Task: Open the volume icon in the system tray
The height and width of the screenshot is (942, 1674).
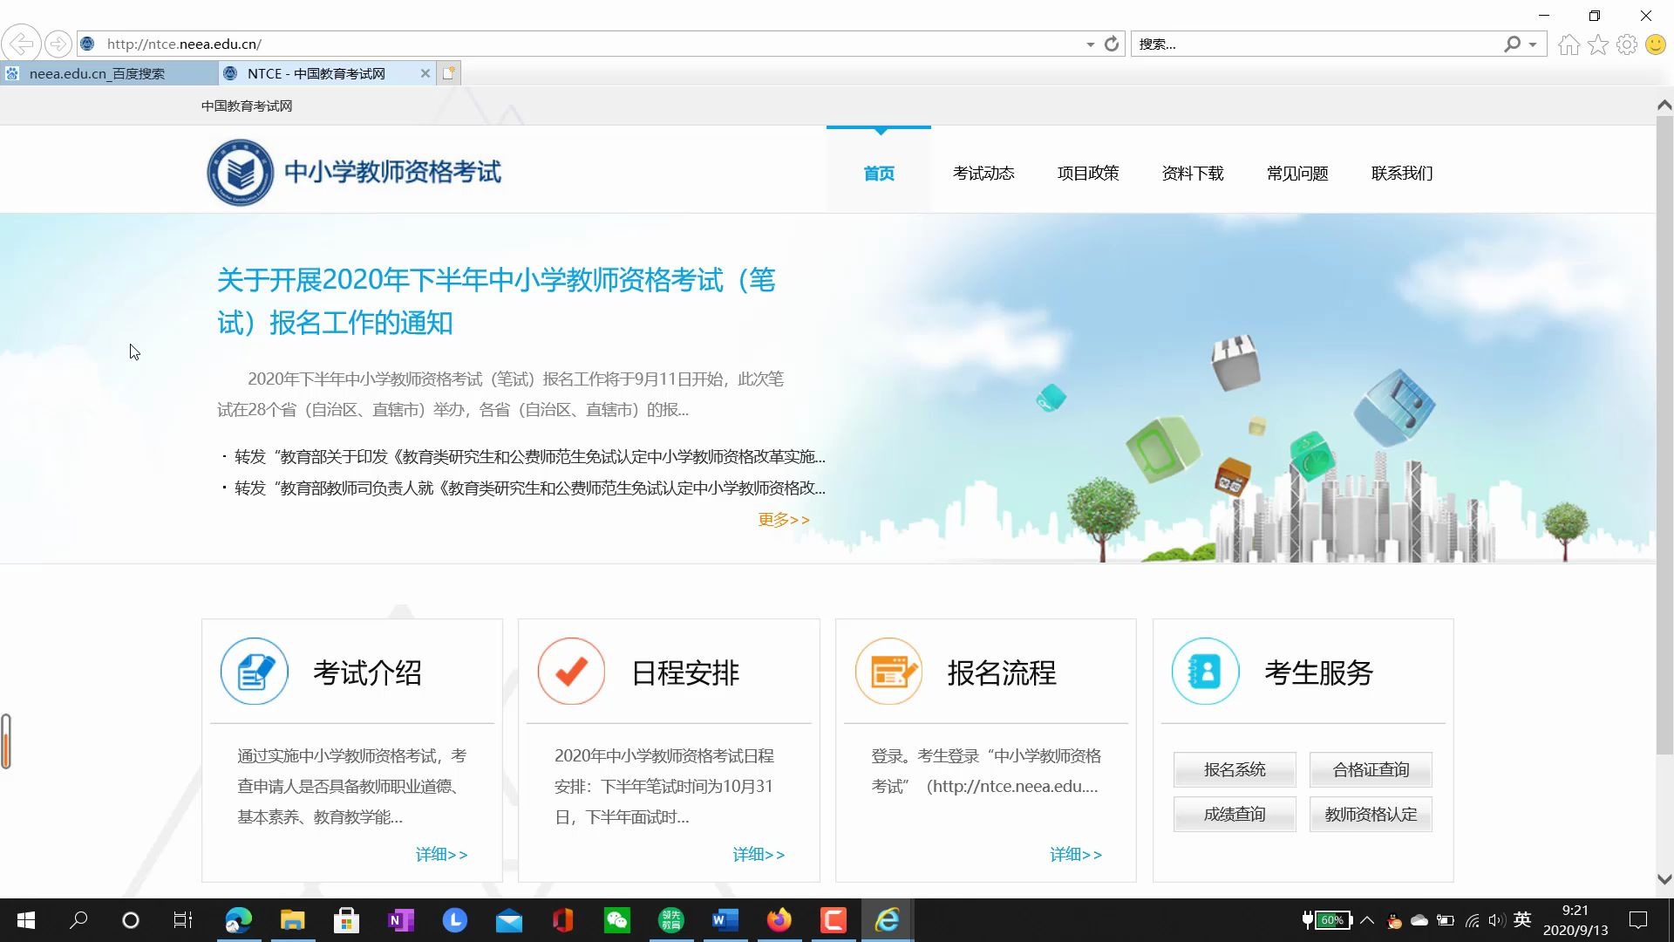Action: coord(1496,920)
